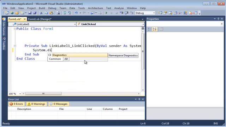Open the Error List window position menu
The width and height of the screenshot is (226, 127).
(x=136, y=99)
